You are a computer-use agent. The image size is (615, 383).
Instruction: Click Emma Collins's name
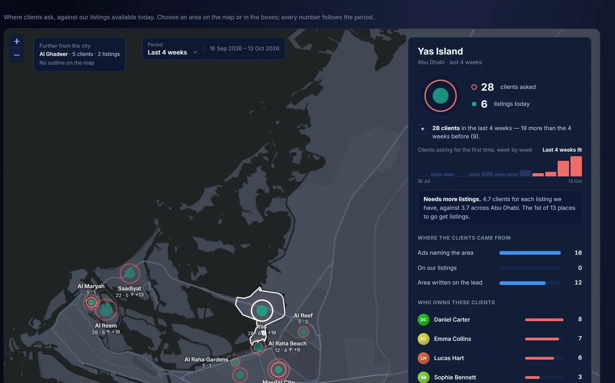[452, 339]
